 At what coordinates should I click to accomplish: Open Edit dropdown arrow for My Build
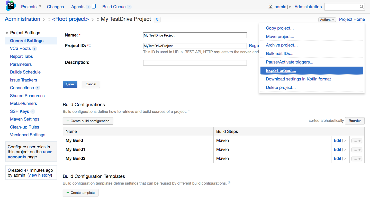tap(345, 141)
